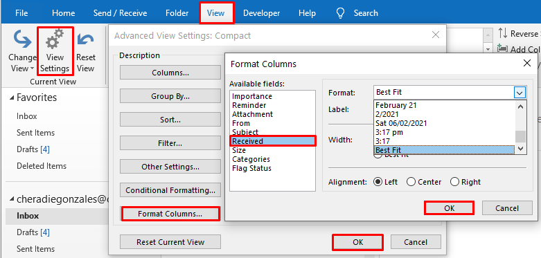
Task: Close the Format Columns dialog
Action: [x=526, y=63]
